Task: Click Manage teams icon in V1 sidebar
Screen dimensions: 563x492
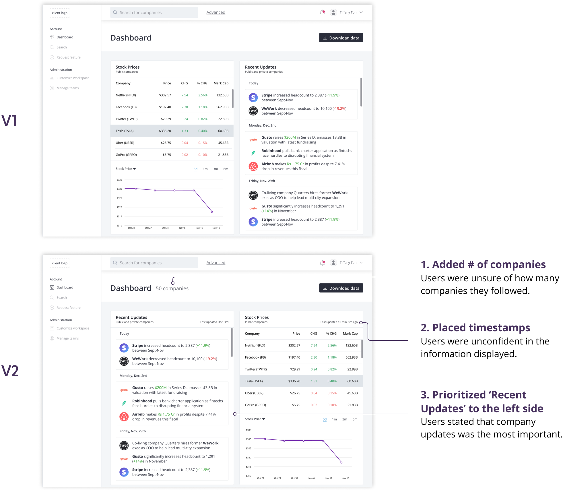Action: pyautogui.click(x=52, y=88)
